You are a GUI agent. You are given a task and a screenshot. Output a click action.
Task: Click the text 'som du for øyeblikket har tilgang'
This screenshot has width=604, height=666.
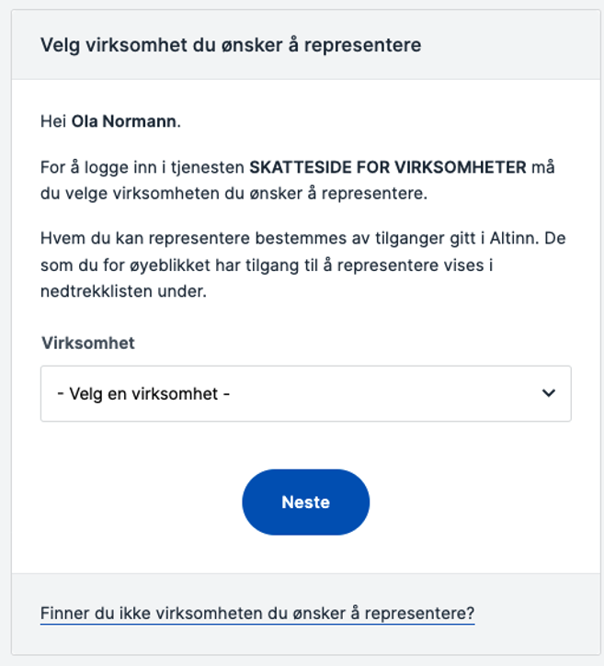(x=164, y=265)
